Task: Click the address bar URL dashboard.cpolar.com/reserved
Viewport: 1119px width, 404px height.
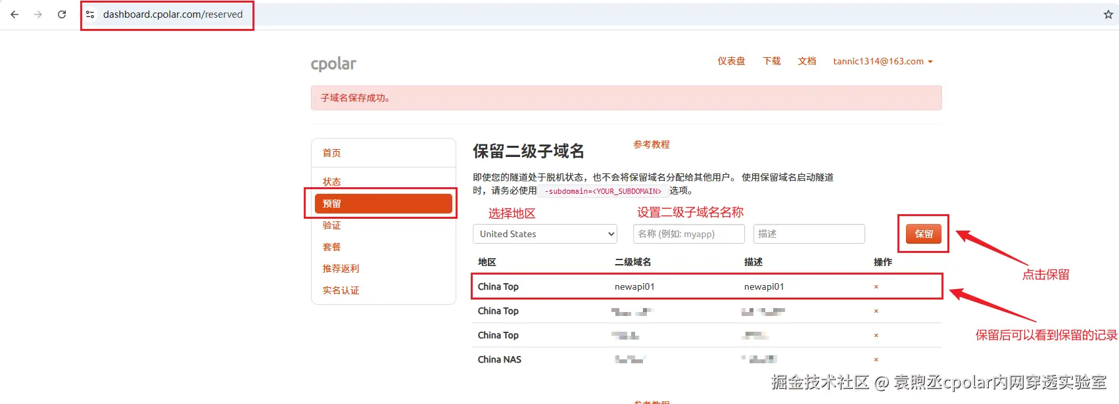Action: pyautogui.click(x=173, y=14)
